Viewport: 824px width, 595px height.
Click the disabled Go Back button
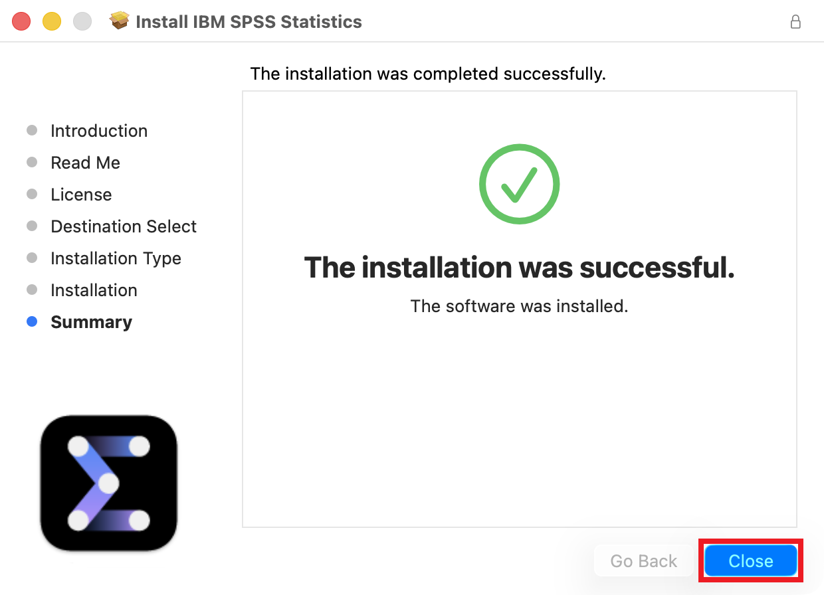coord(644,561)
